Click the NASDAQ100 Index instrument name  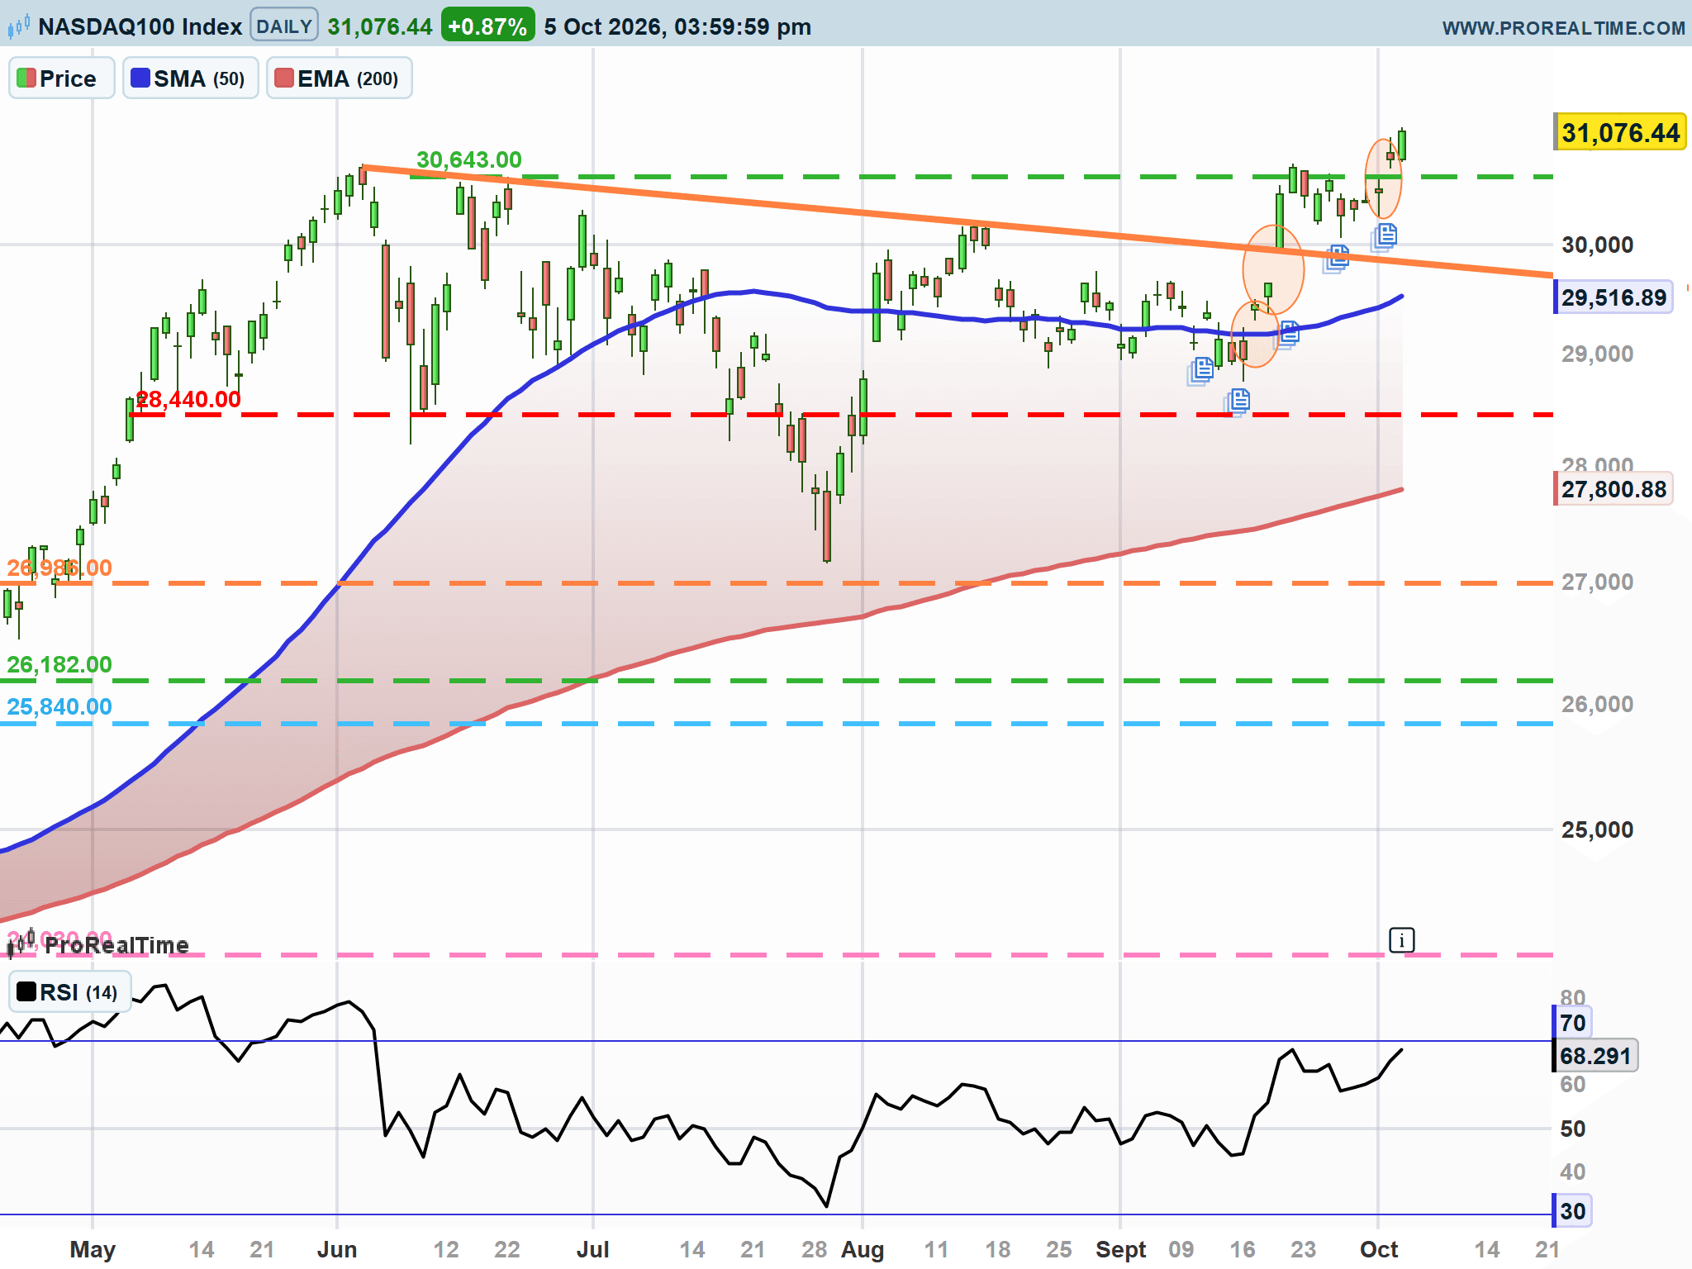pos(140,26)
